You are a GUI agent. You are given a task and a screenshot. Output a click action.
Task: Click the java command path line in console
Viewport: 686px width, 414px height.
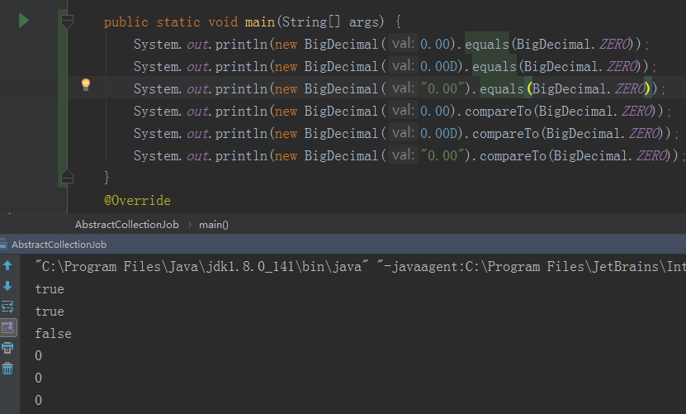[x=360, y=266]
